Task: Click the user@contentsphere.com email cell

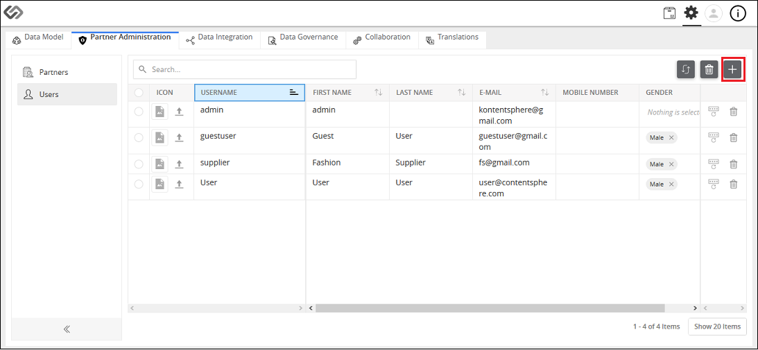Action: 514,187
